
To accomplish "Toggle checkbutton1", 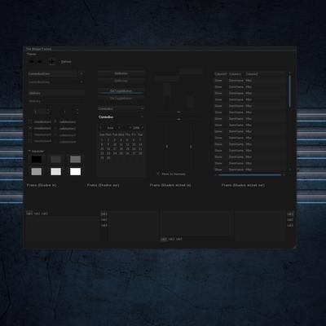I will coord(40,122).
